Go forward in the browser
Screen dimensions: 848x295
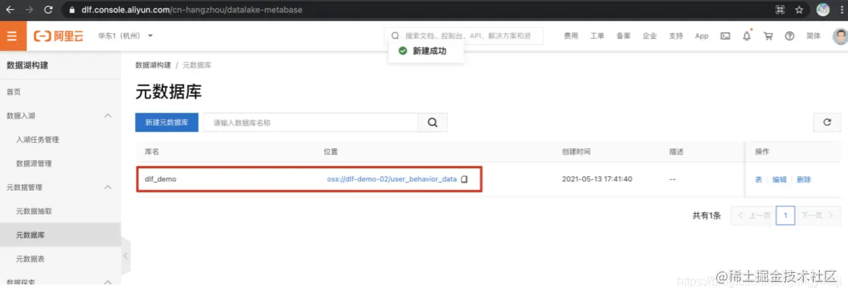29,10
